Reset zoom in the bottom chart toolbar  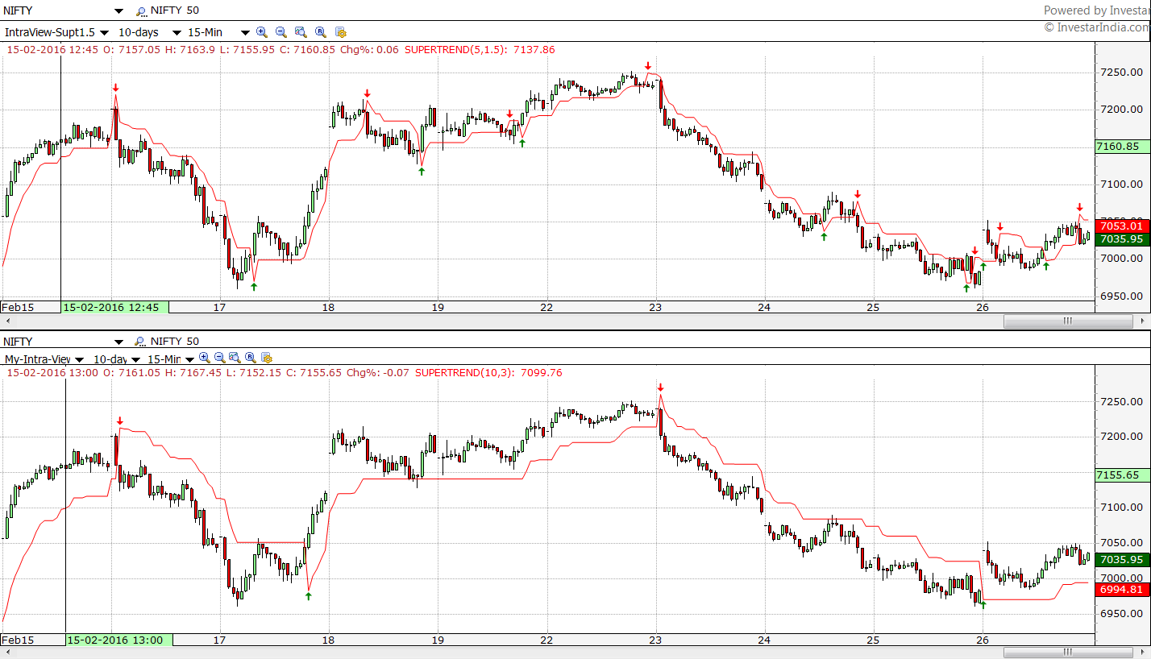pyautogui.click(x=250, y=358)
